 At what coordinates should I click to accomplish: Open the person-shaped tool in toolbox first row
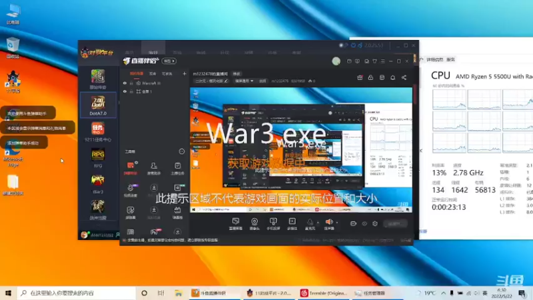coord(154,168)
